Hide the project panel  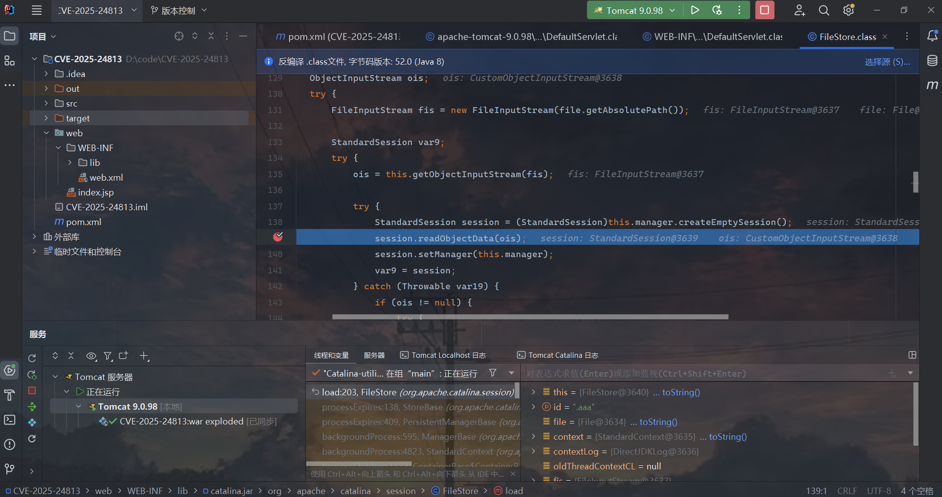tap(243, 36)
